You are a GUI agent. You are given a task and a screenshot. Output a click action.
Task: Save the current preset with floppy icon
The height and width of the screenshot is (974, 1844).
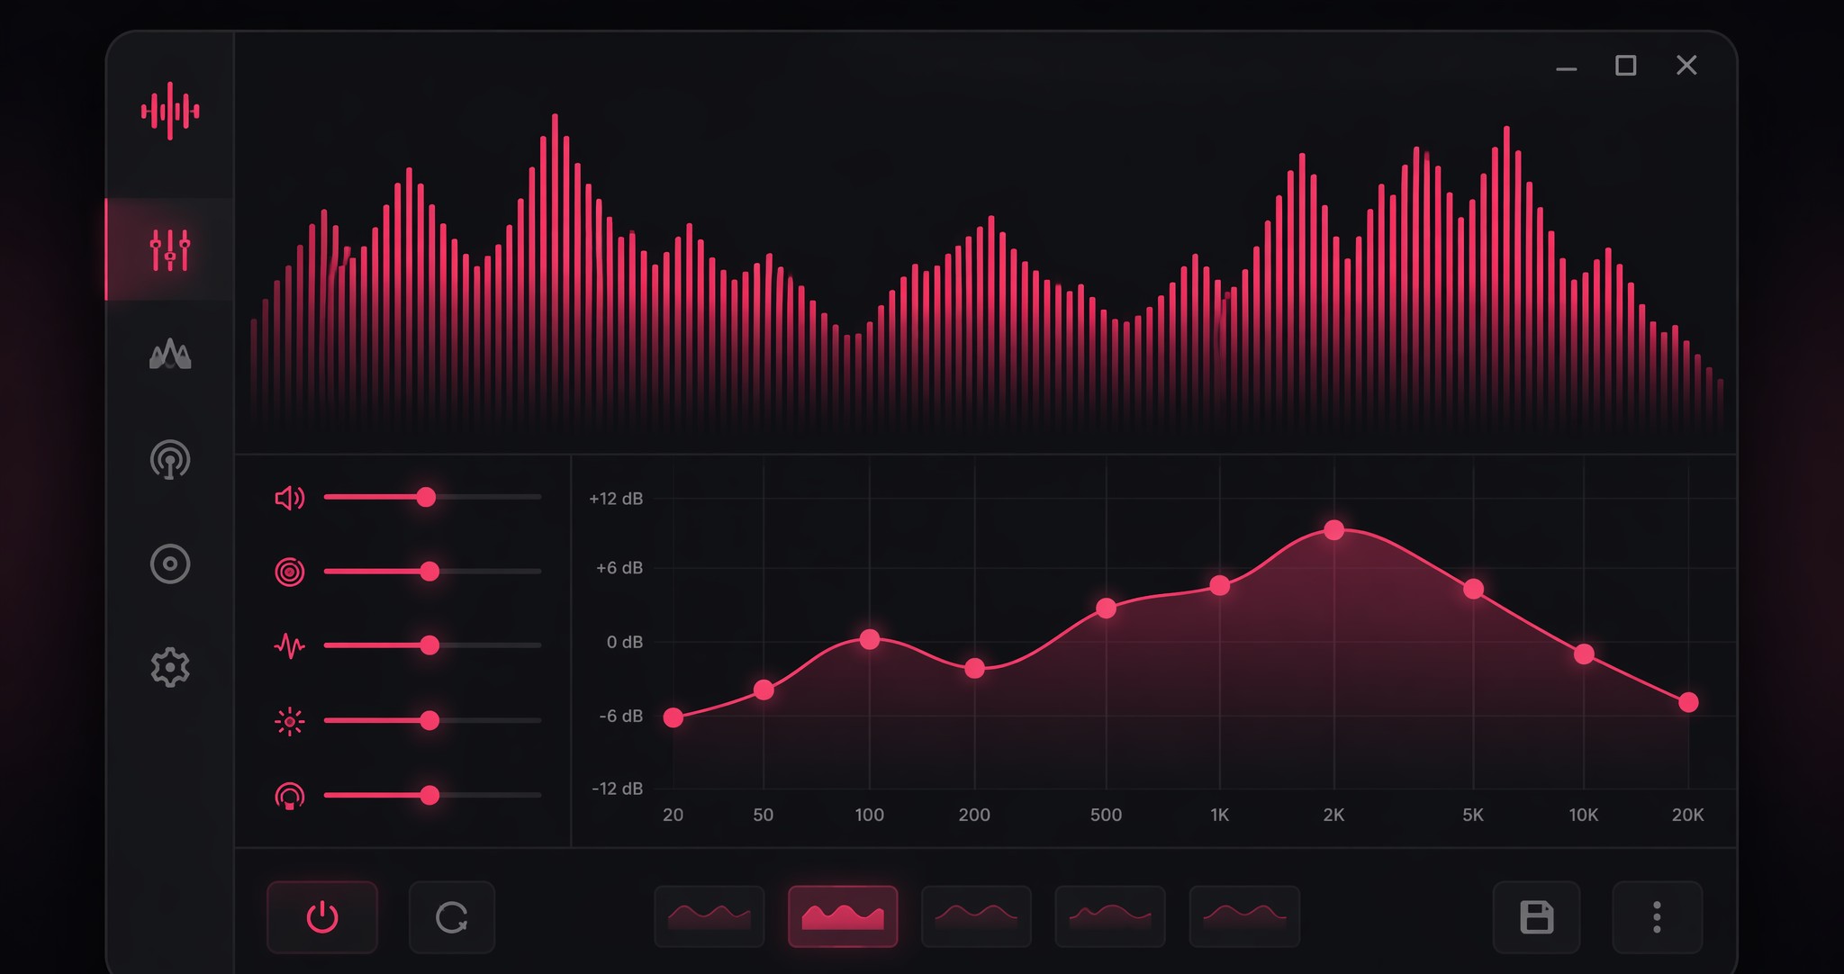tap(1537, 917)
